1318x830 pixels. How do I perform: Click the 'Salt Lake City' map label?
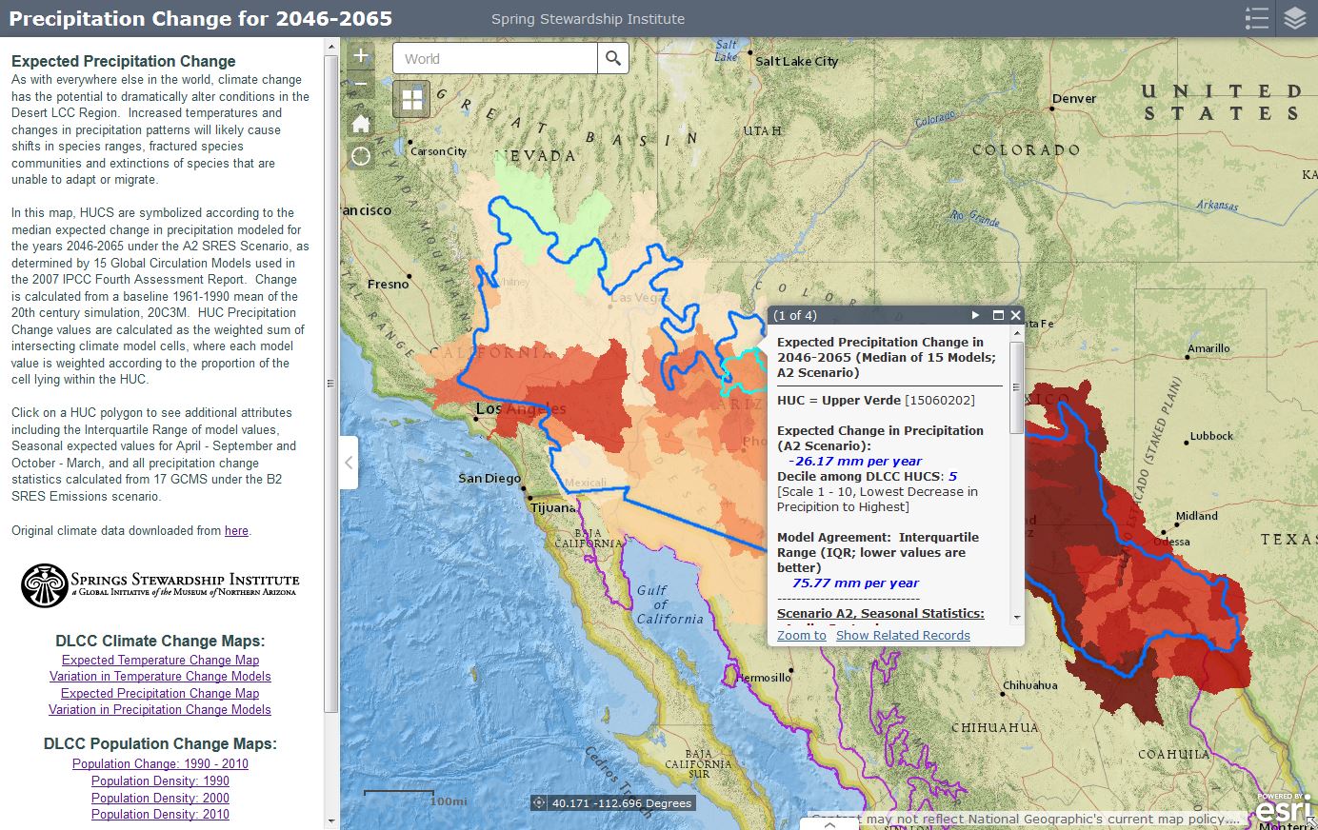[x=796, y=61]
